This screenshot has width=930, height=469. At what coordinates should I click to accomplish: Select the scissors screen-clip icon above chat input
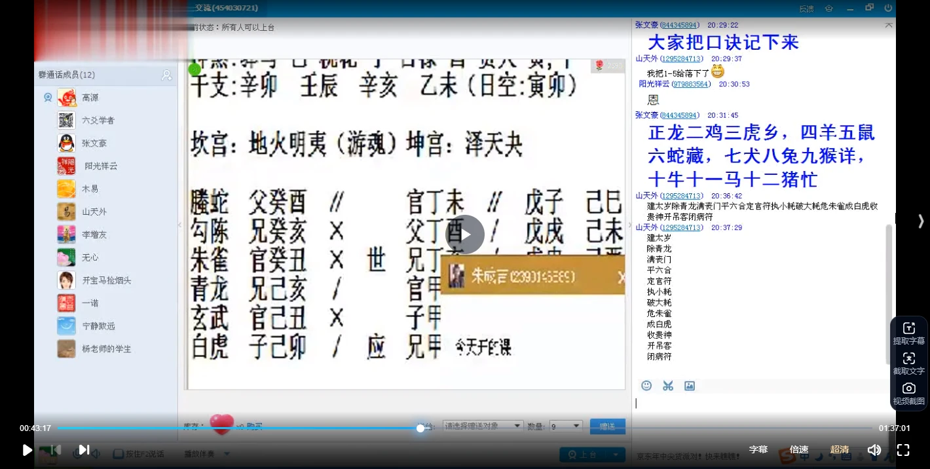point(668,386)
